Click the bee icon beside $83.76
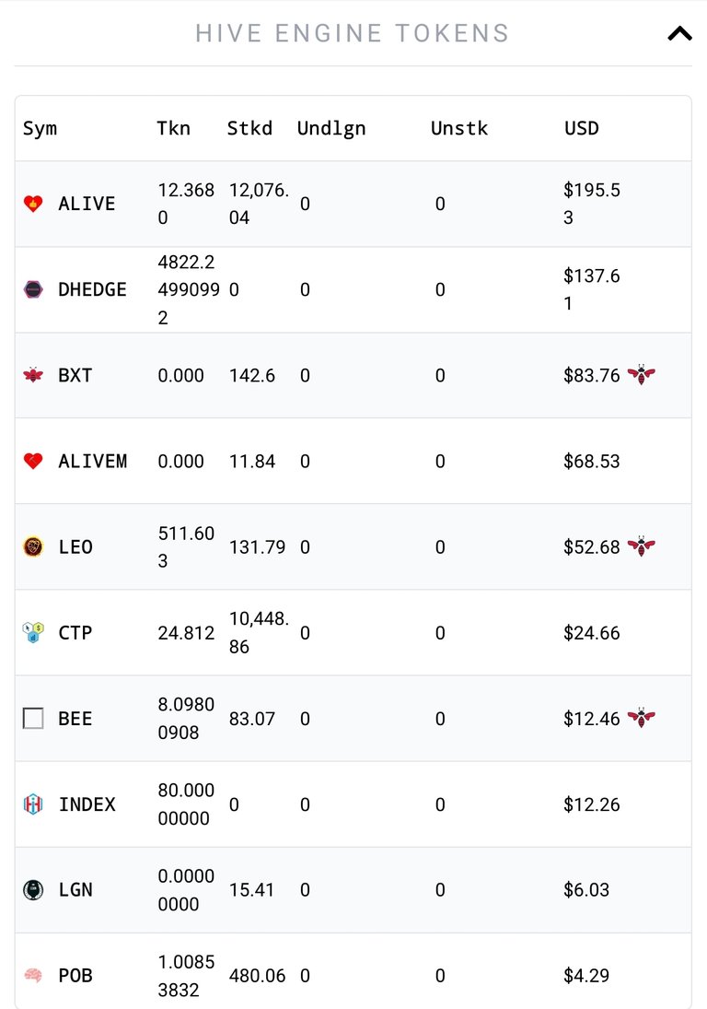This screenshot has height=1009, width=707. click(642, 374)
